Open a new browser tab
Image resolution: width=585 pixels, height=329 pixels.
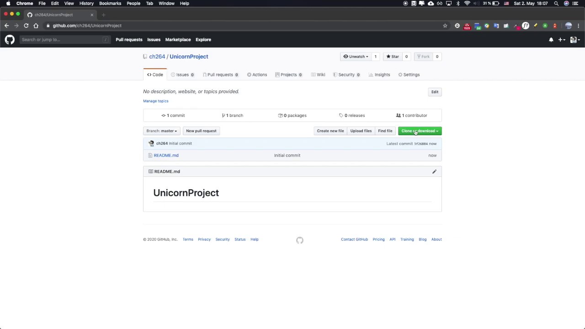(103, 15)
